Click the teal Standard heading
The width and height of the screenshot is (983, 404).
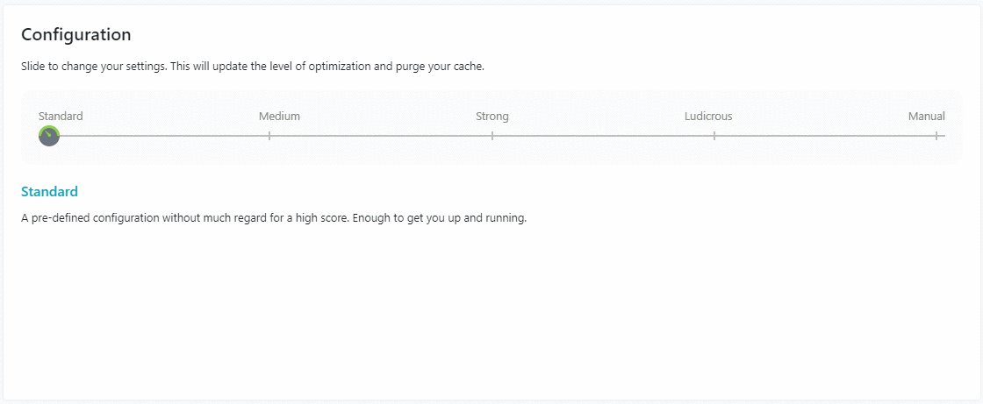click(49, 191)
